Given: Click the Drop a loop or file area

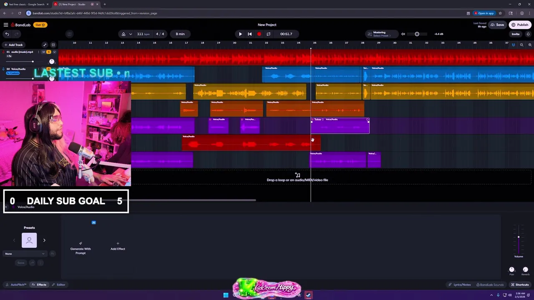Looking at the screenshot, I should pos(297,177).
